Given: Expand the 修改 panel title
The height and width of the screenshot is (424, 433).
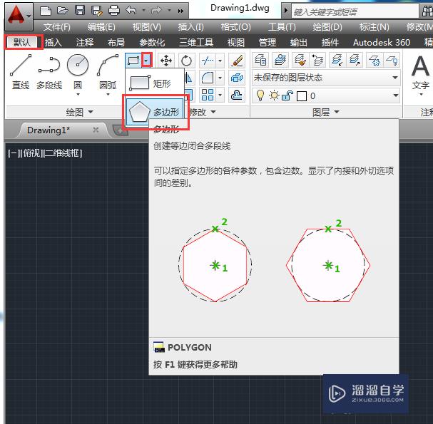Looking at the screenshot, I should pyautogui.click(x=203, y=112).
